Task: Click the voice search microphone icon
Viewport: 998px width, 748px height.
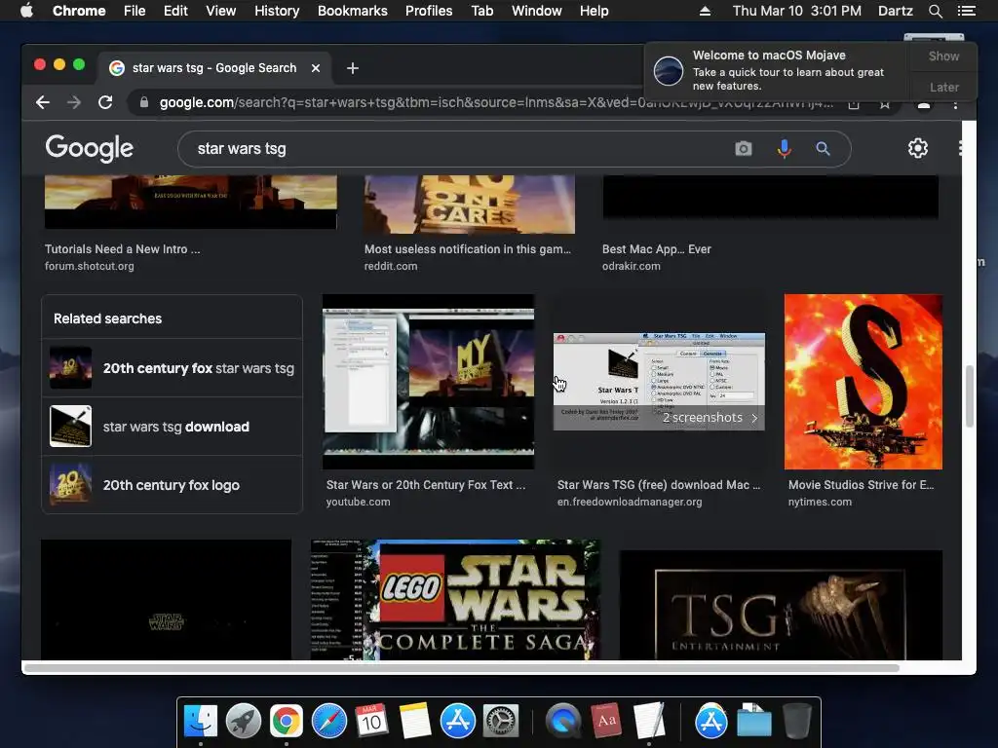Action: tap(785, 149)
